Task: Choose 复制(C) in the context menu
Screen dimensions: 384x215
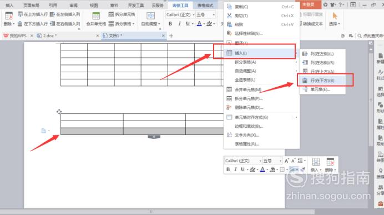Action: tap(261, 7)
